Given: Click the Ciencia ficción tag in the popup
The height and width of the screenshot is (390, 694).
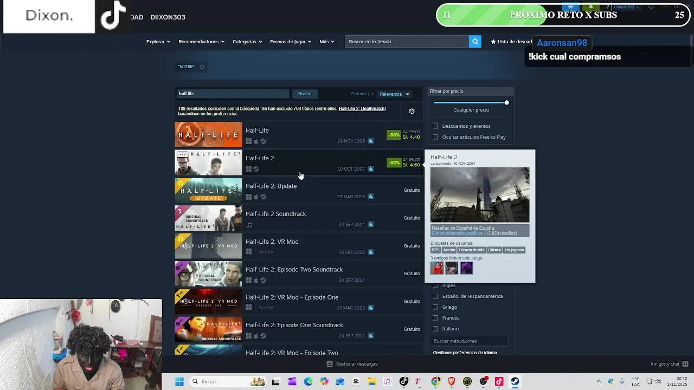Looking at the screenshot, I should [x=471, y=250].
